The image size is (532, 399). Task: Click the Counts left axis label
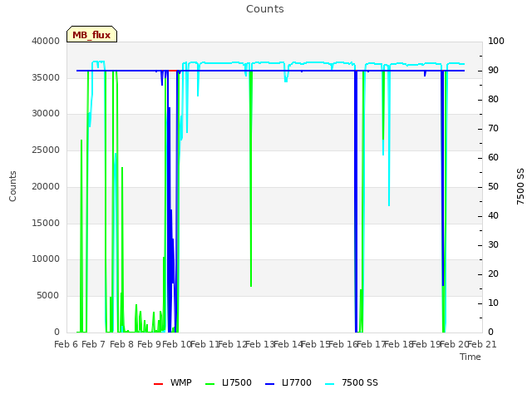tap(12, 186)
